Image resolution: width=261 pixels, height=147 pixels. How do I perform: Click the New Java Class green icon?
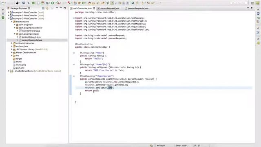pos(83,3)
